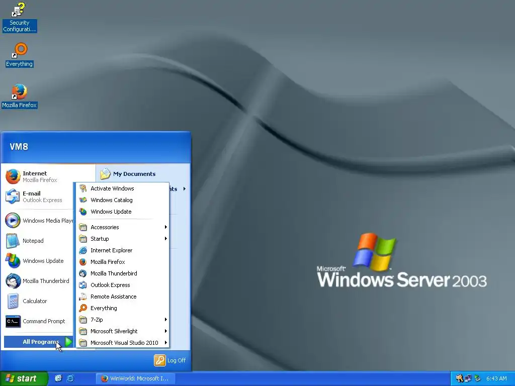Viewport: 515px width, 386px height.
Task: Open Security Configuration desktop shortcut
Action: 19,18
